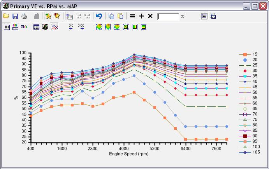The image size is (269, 169).
Task: Switch to the 2D line graph view
Action: pos(55,27)
